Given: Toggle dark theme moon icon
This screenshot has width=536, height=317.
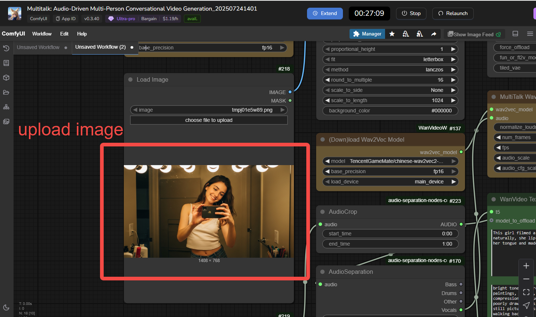Looking at the screenshot, I should [6, 307].
